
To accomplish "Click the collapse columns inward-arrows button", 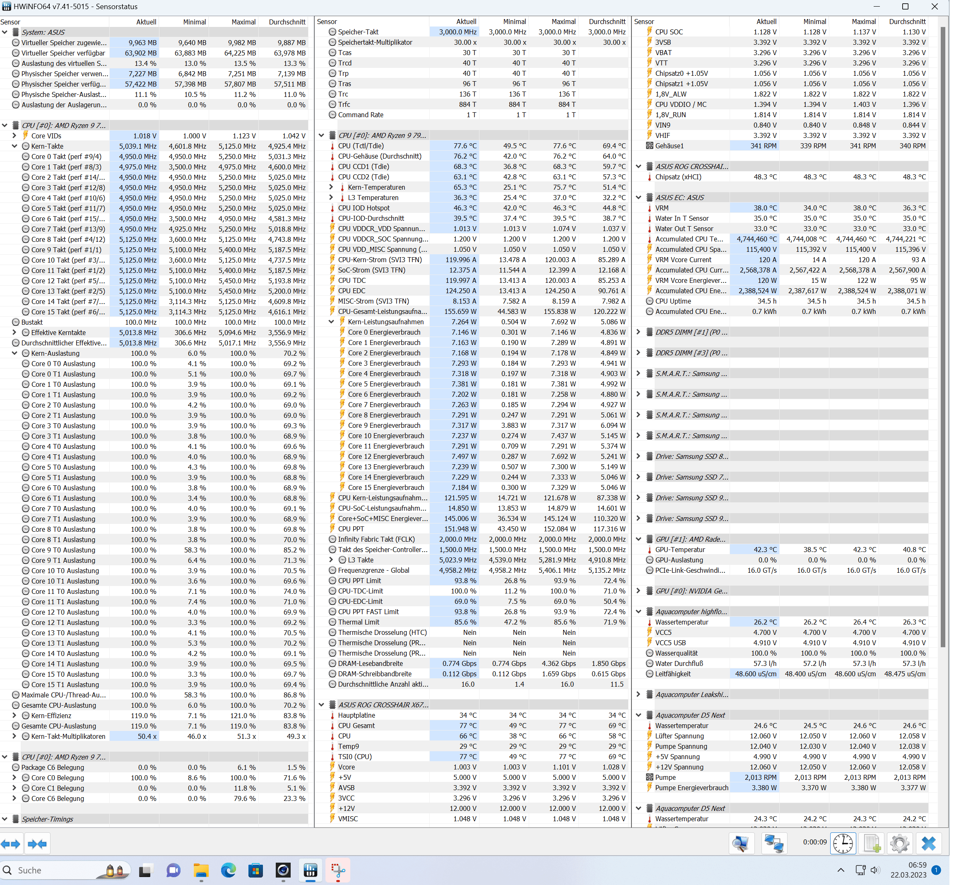I will [37, 844].
